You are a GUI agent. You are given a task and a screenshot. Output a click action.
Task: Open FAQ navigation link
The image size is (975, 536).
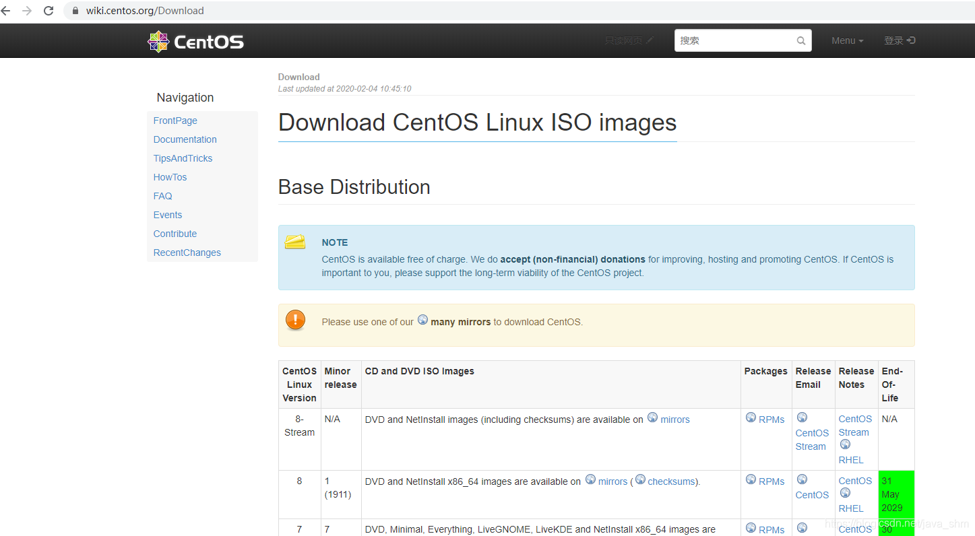pos(162,196)
